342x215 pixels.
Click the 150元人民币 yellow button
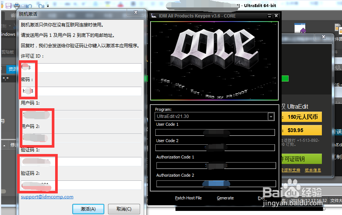coord(302,117)
